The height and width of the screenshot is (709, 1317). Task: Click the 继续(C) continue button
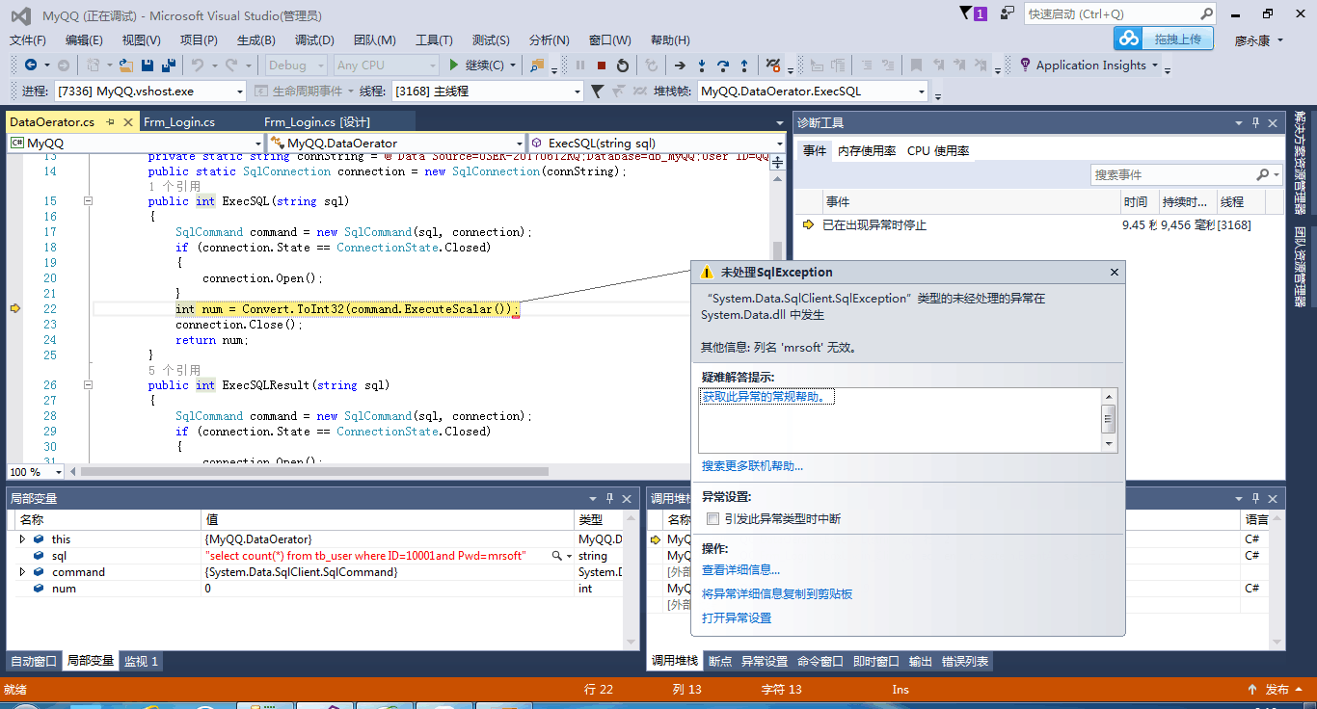pyautogui.click(x=476, y=66)
